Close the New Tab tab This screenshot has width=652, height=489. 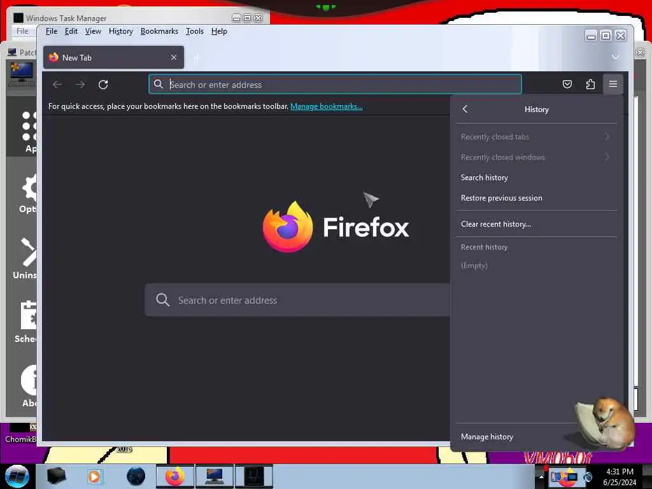pyautogui.click(x=174, y=57)
